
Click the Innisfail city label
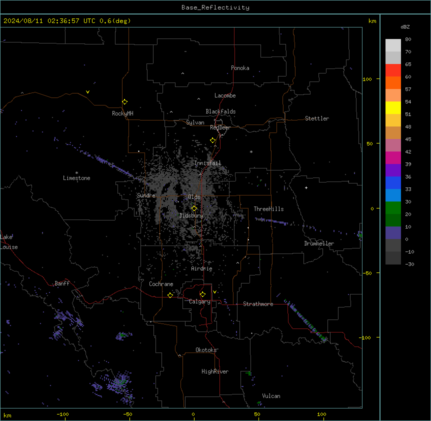[x=208, y=163]
